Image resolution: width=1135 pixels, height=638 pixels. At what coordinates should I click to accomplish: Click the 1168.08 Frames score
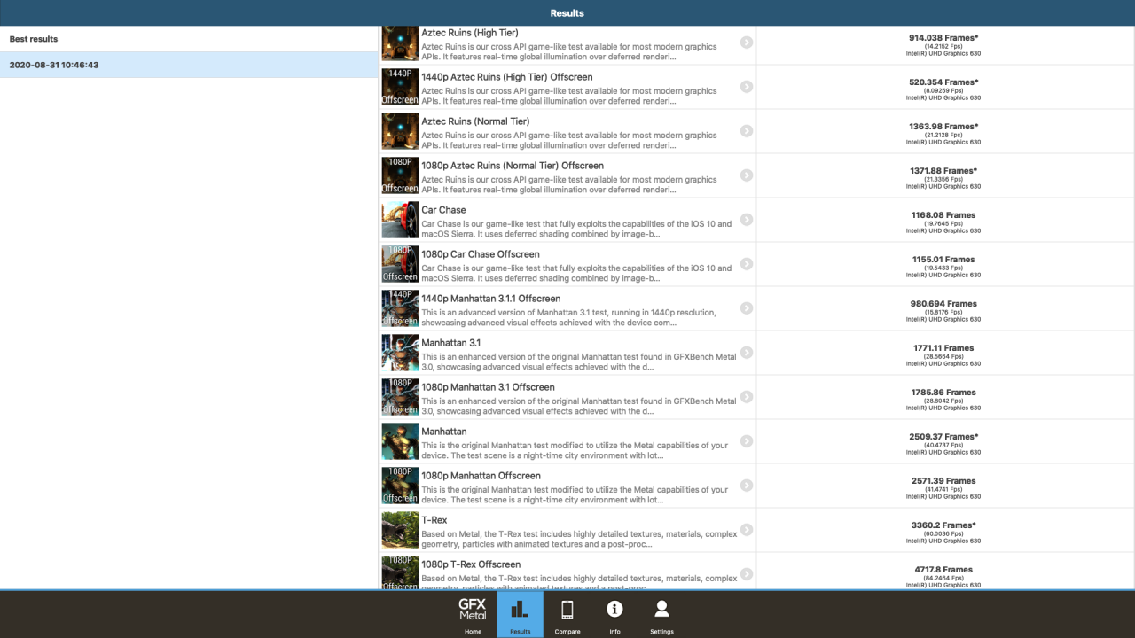tap(943, 215)
